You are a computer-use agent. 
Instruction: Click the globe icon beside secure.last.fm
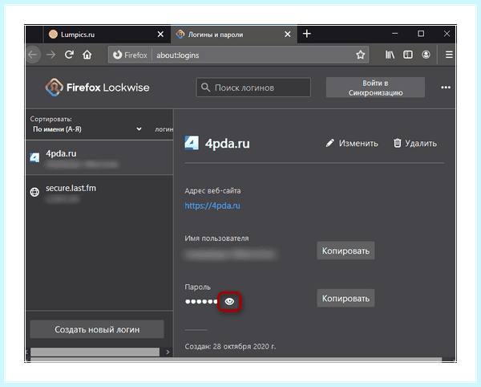(34, 192)
